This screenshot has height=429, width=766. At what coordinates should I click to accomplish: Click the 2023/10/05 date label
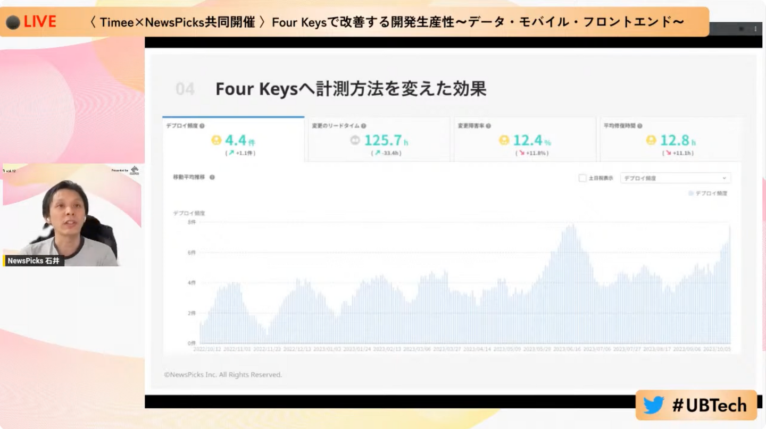coord(718,349)
